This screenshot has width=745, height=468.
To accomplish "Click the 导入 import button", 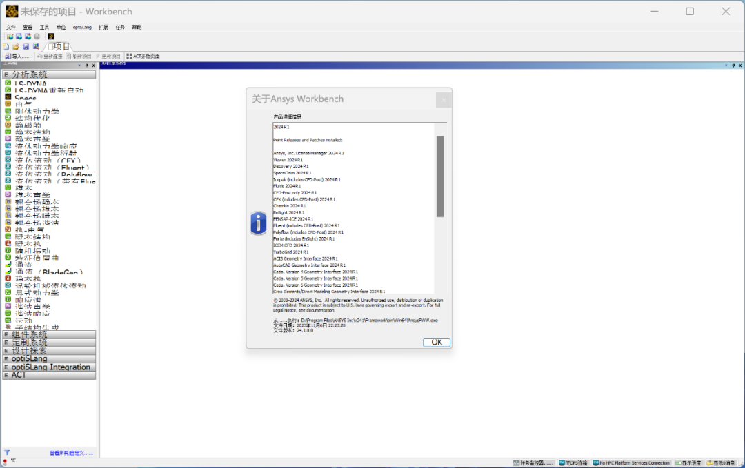I will 17,56.
